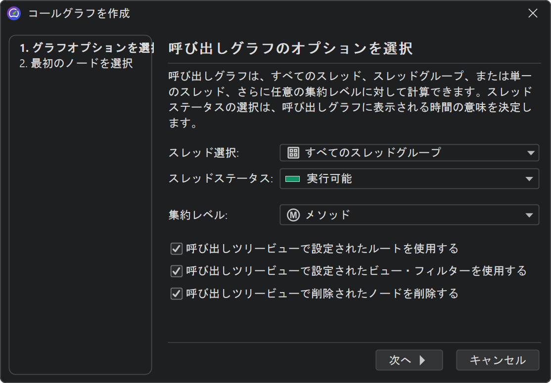The width and height of the screenshot is (551, 383).
Task: Click the arrow icon on 次へ button
Action: click(x=422, y=360)
